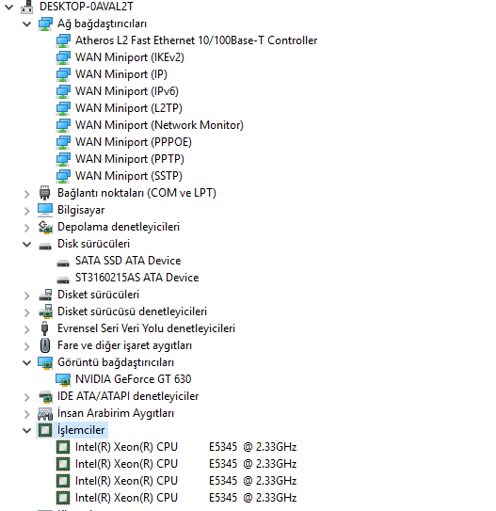Screen dimensions: 496x511
Task: Collapse the Görüntü bağdaştırıcıları category
Action: [26, 362]
